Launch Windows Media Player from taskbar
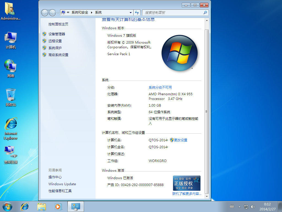Image resolution: width=282 pixels, height=212 pixels. 58,206
